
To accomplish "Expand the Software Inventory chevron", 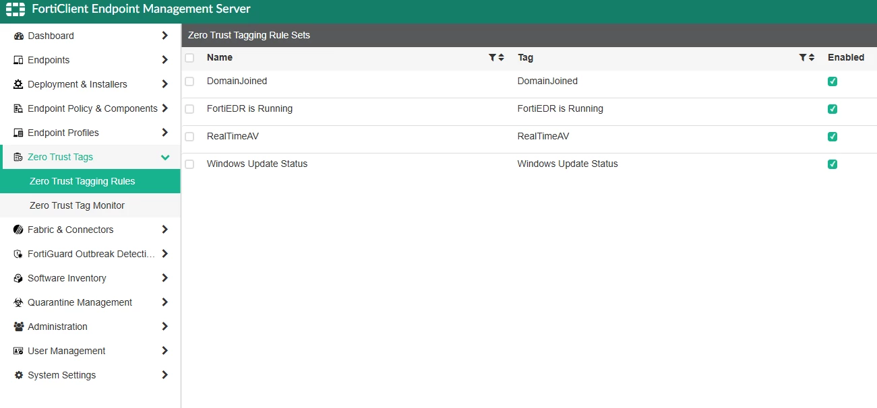I will point(165,278).
